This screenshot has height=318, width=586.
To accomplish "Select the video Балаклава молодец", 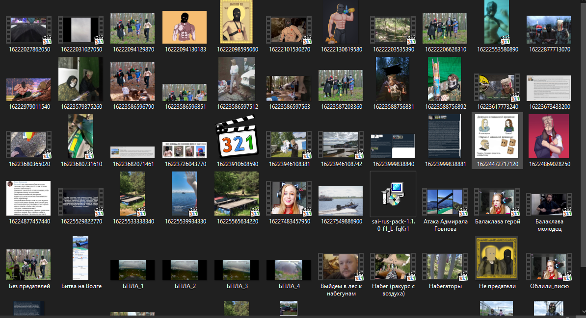I will point(549,204).
